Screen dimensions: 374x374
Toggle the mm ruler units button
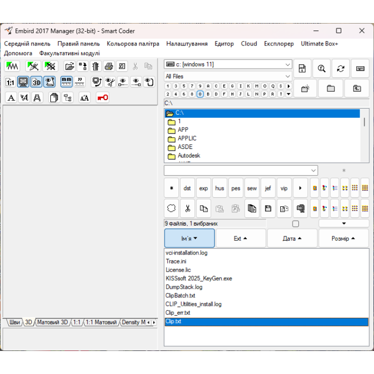(66, 82)
